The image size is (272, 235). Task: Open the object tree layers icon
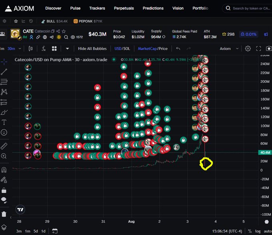pos(4,227)
